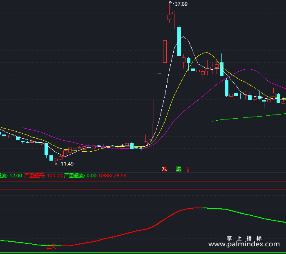Select the 严重超买: 100.00 indicator value
Image resolution: width=286 pixels, height=254 pixels.
point(43,176)
